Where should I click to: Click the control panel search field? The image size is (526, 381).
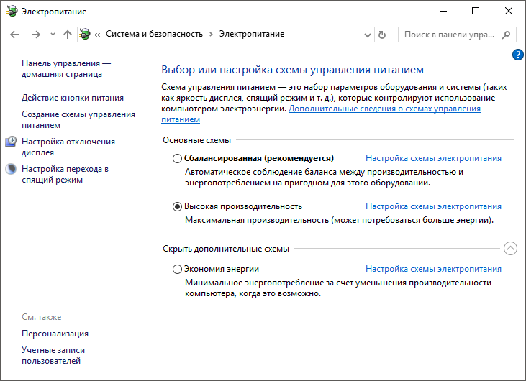coord(450,35)
